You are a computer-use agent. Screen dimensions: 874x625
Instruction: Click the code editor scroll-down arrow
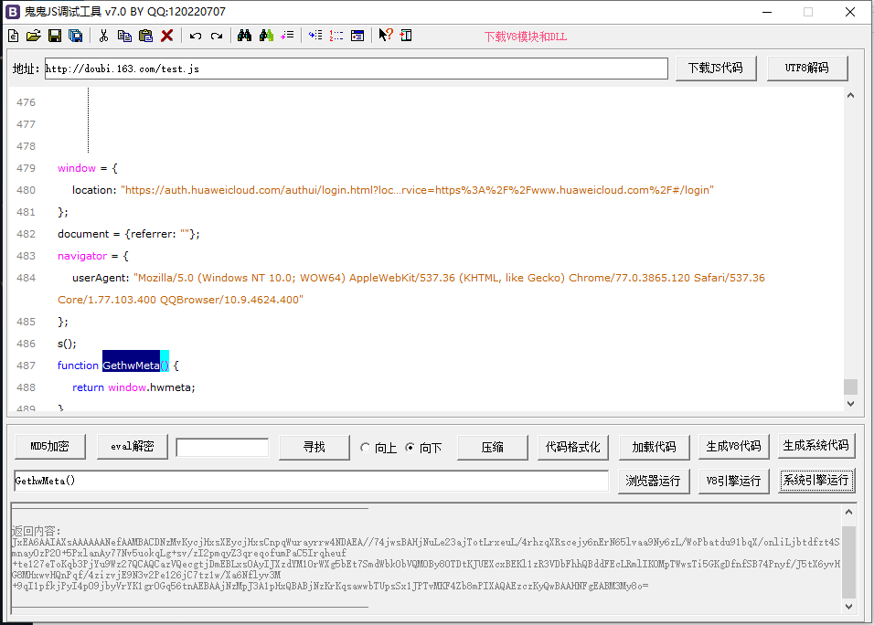[850, 403]
